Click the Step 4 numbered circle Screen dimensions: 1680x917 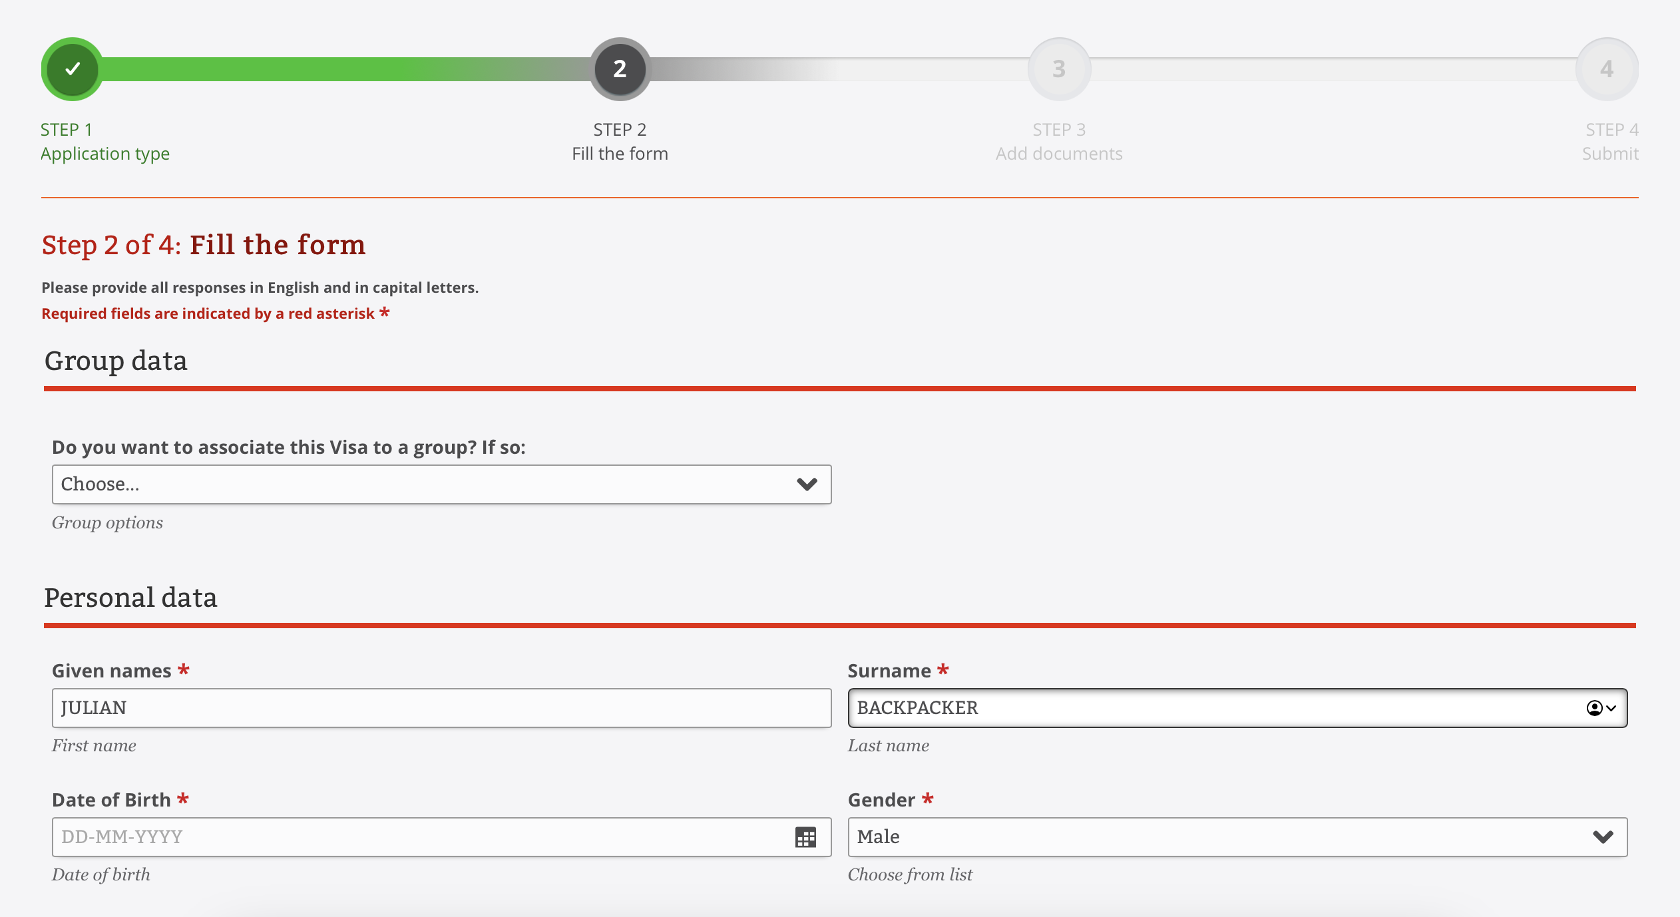1607,69
